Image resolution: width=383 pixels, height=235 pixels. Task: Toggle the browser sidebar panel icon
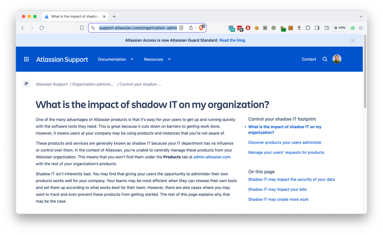pyautogui.click(x=317, y=28)
